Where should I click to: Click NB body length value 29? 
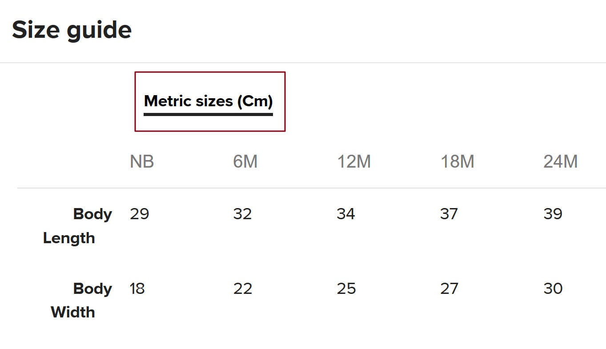point(140,214)
